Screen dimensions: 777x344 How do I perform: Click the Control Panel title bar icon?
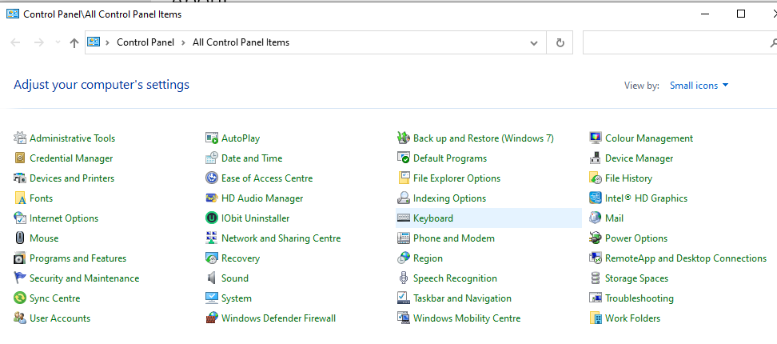(x=13, y=14)
